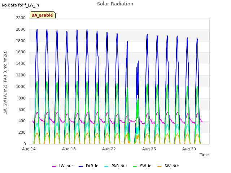Click the Aug 22 x-axis tick label
The image size is (231, 173).
[x=109, y=149]
